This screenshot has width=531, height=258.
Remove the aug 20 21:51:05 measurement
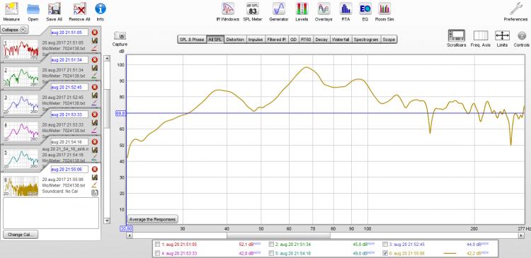(x=95, y=33)
